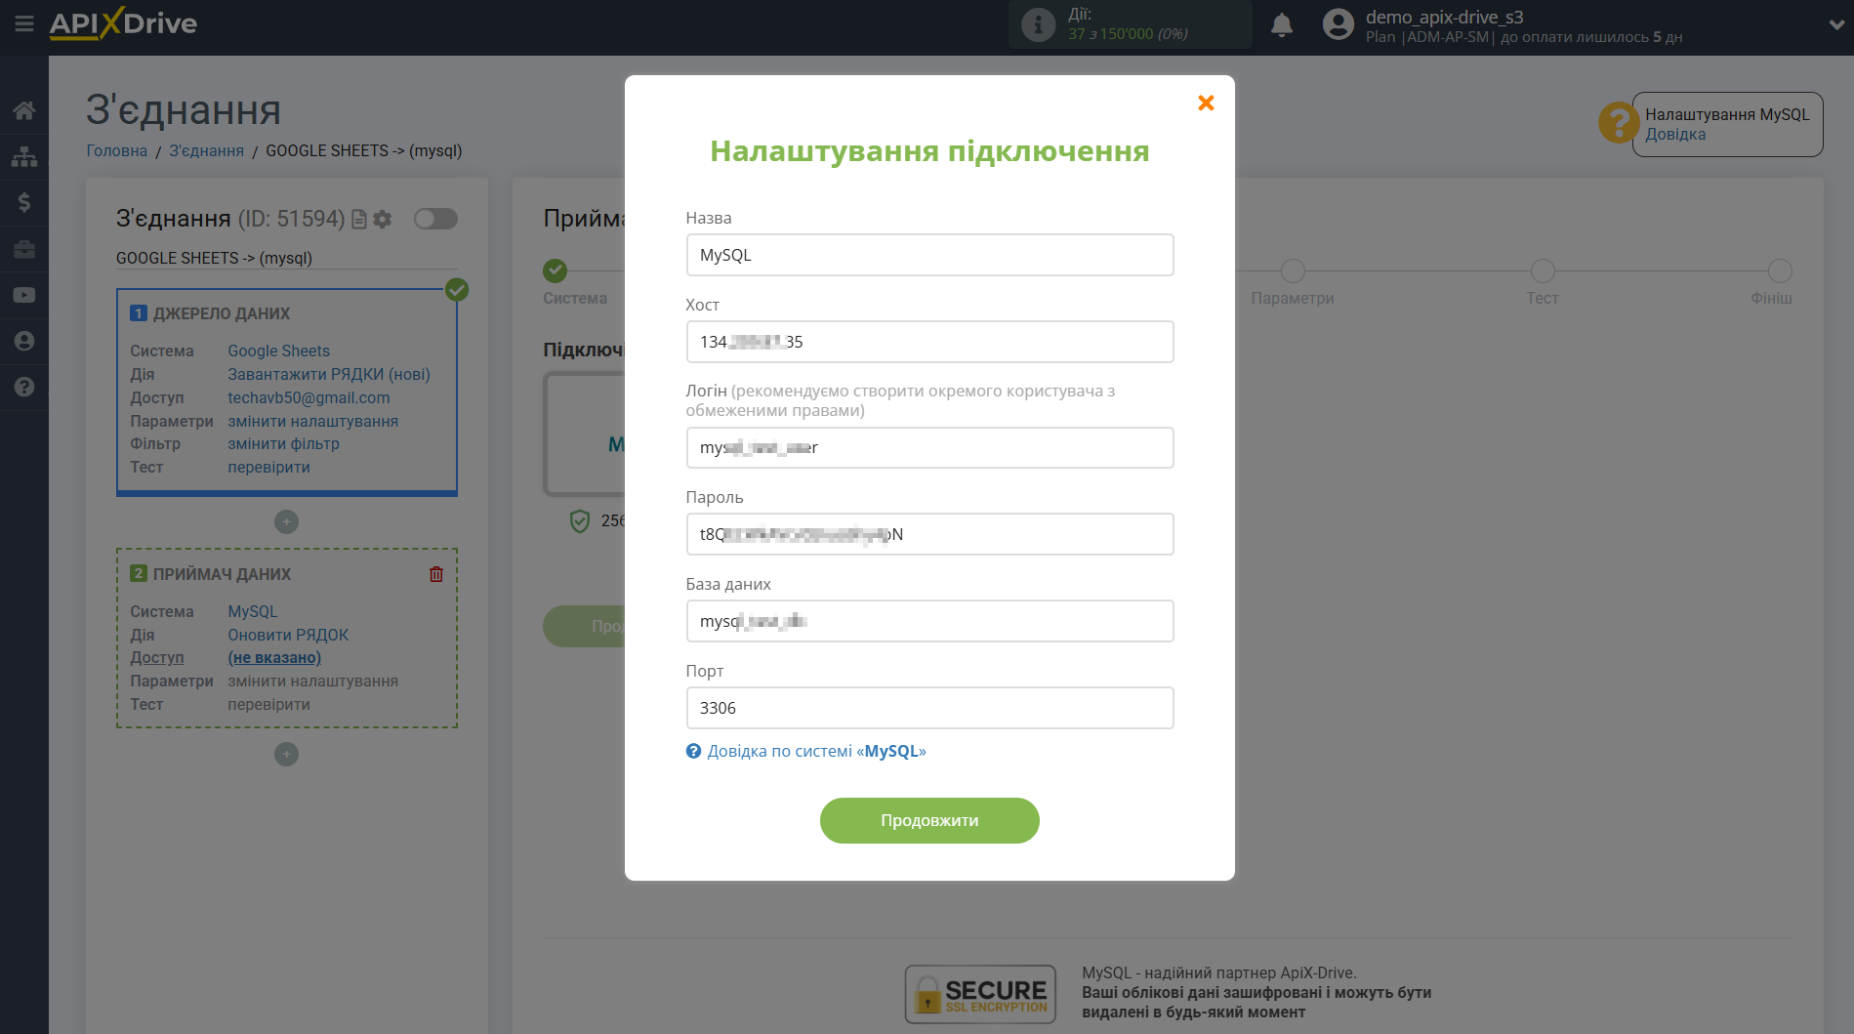Open the Довідка link in help box
Image resolution: width=1854 pixels, height=1034 pixels.
coord(1675,135)
